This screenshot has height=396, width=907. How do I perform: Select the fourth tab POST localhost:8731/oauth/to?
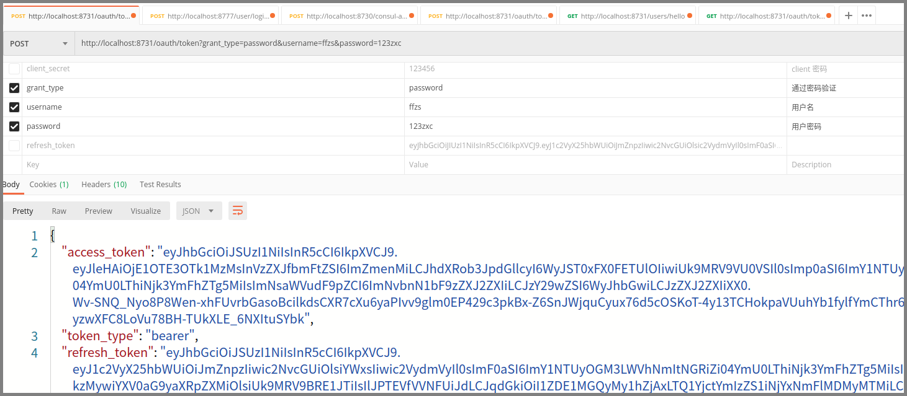(x=488, y=15)
